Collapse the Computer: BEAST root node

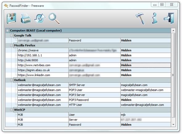coord(7,31)
